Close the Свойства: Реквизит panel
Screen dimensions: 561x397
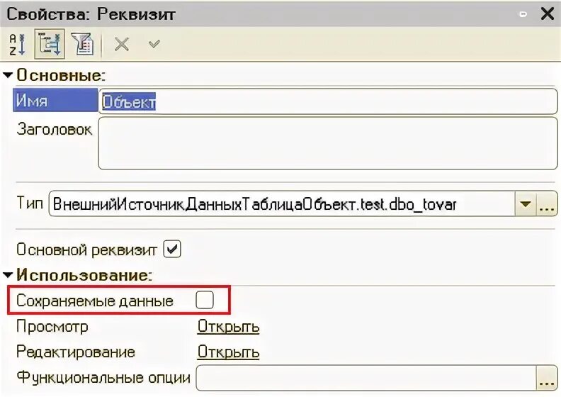[548, 14]
